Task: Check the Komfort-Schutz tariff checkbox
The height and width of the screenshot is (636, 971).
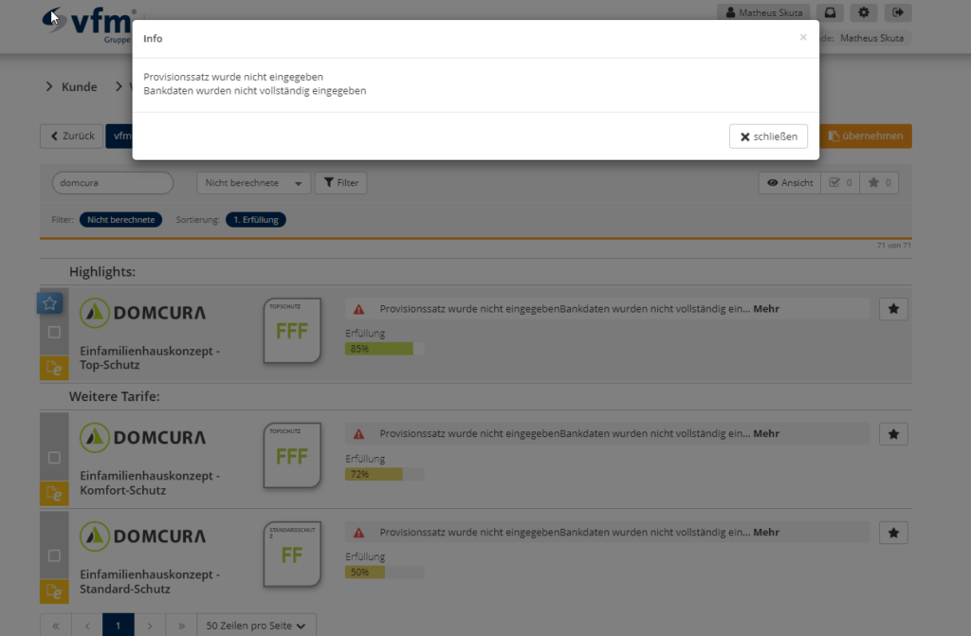Action: tap(54, 458)
